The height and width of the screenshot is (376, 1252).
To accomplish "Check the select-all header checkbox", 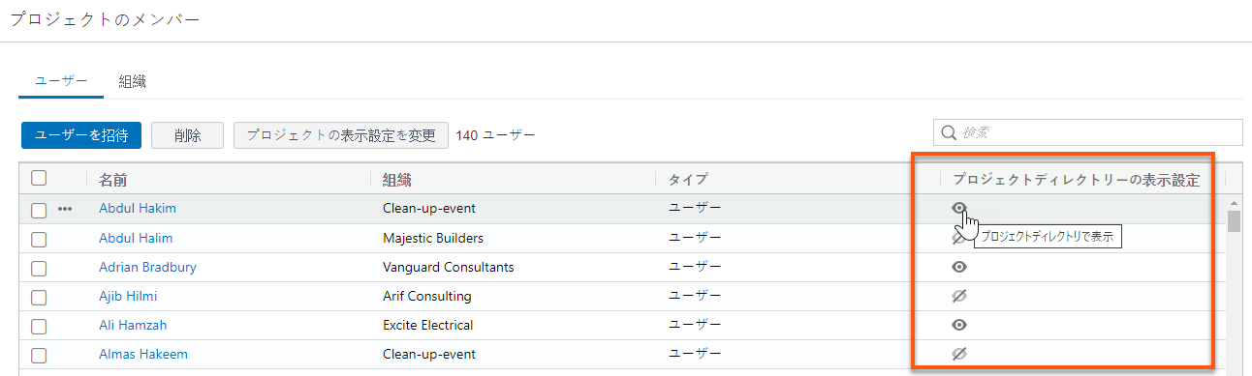I will click(39, 178).
